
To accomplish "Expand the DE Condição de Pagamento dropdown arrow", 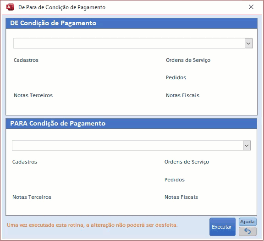I will pos(248,43).
